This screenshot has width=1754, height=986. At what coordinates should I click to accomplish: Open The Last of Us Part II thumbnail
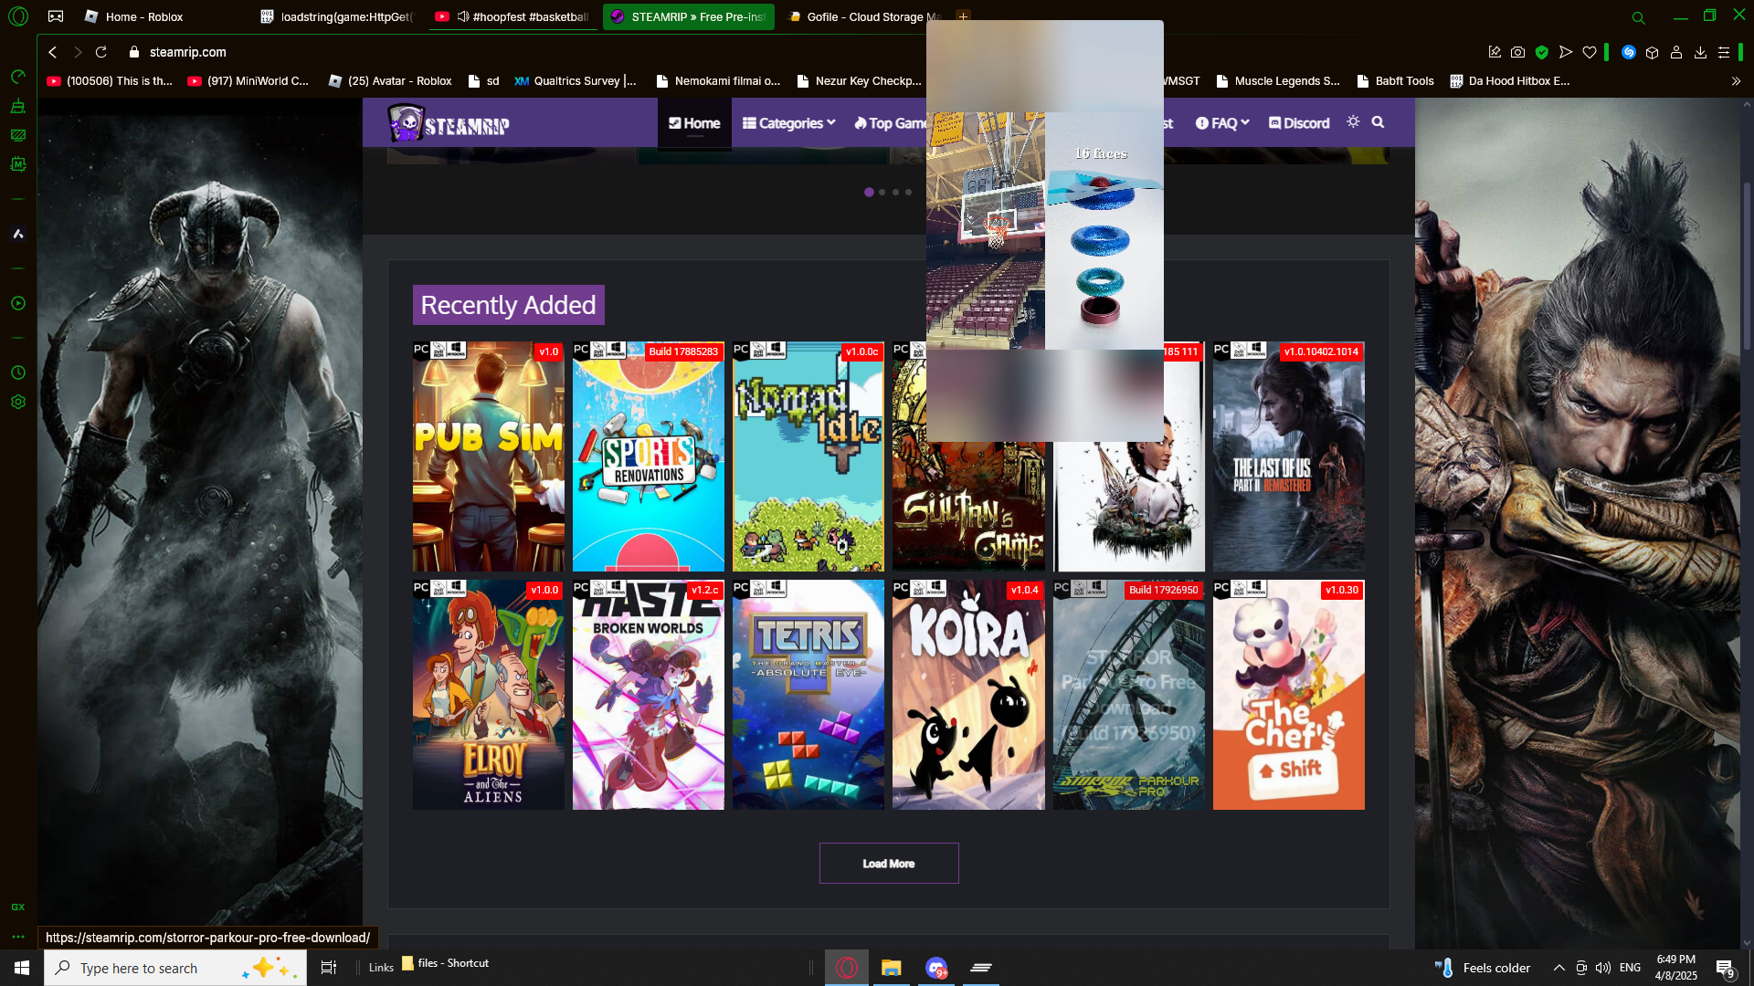click(x=1288, y=456)
